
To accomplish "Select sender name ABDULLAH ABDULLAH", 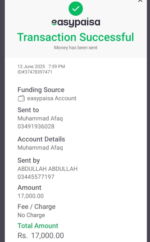I will click(x=47, y=169).
